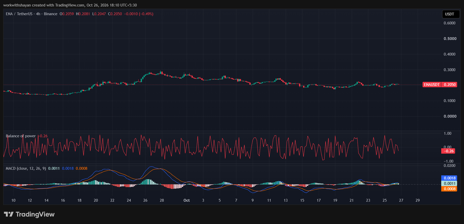Click the Oct month label on time axis
This screenshot has width=464, height=224.
point(186,200)
